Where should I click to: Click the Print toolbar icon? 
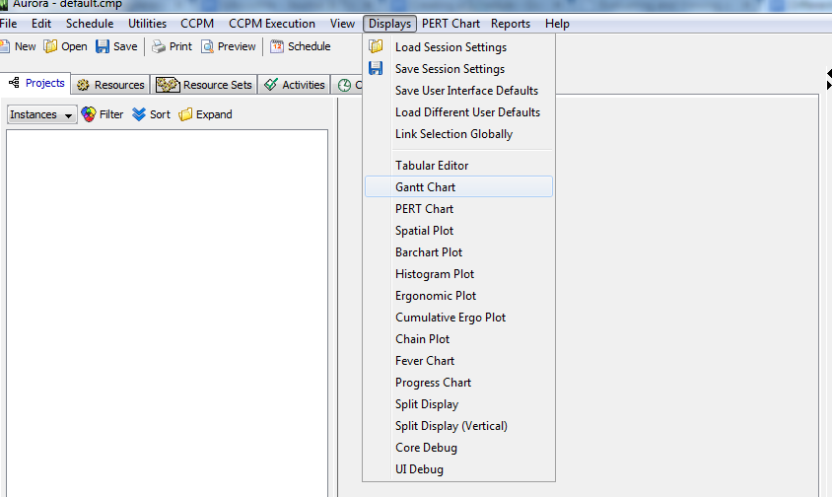pyautogui.click(x=159, y=46)
